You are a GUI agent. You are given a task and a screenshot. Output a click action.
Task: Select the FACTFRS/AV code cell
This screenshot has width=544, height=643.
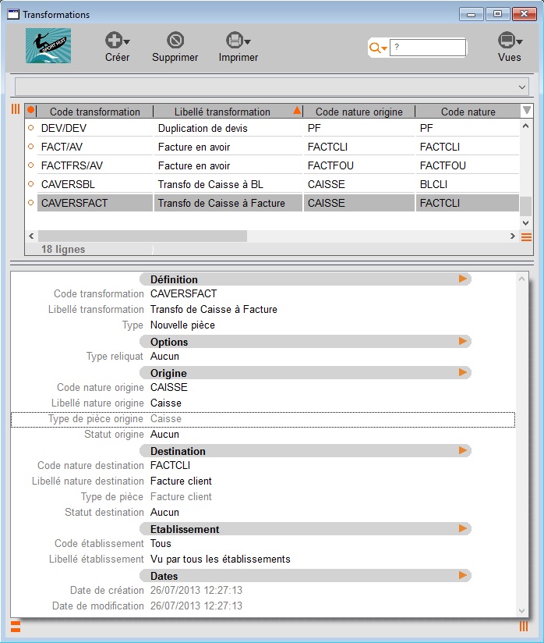95,165
